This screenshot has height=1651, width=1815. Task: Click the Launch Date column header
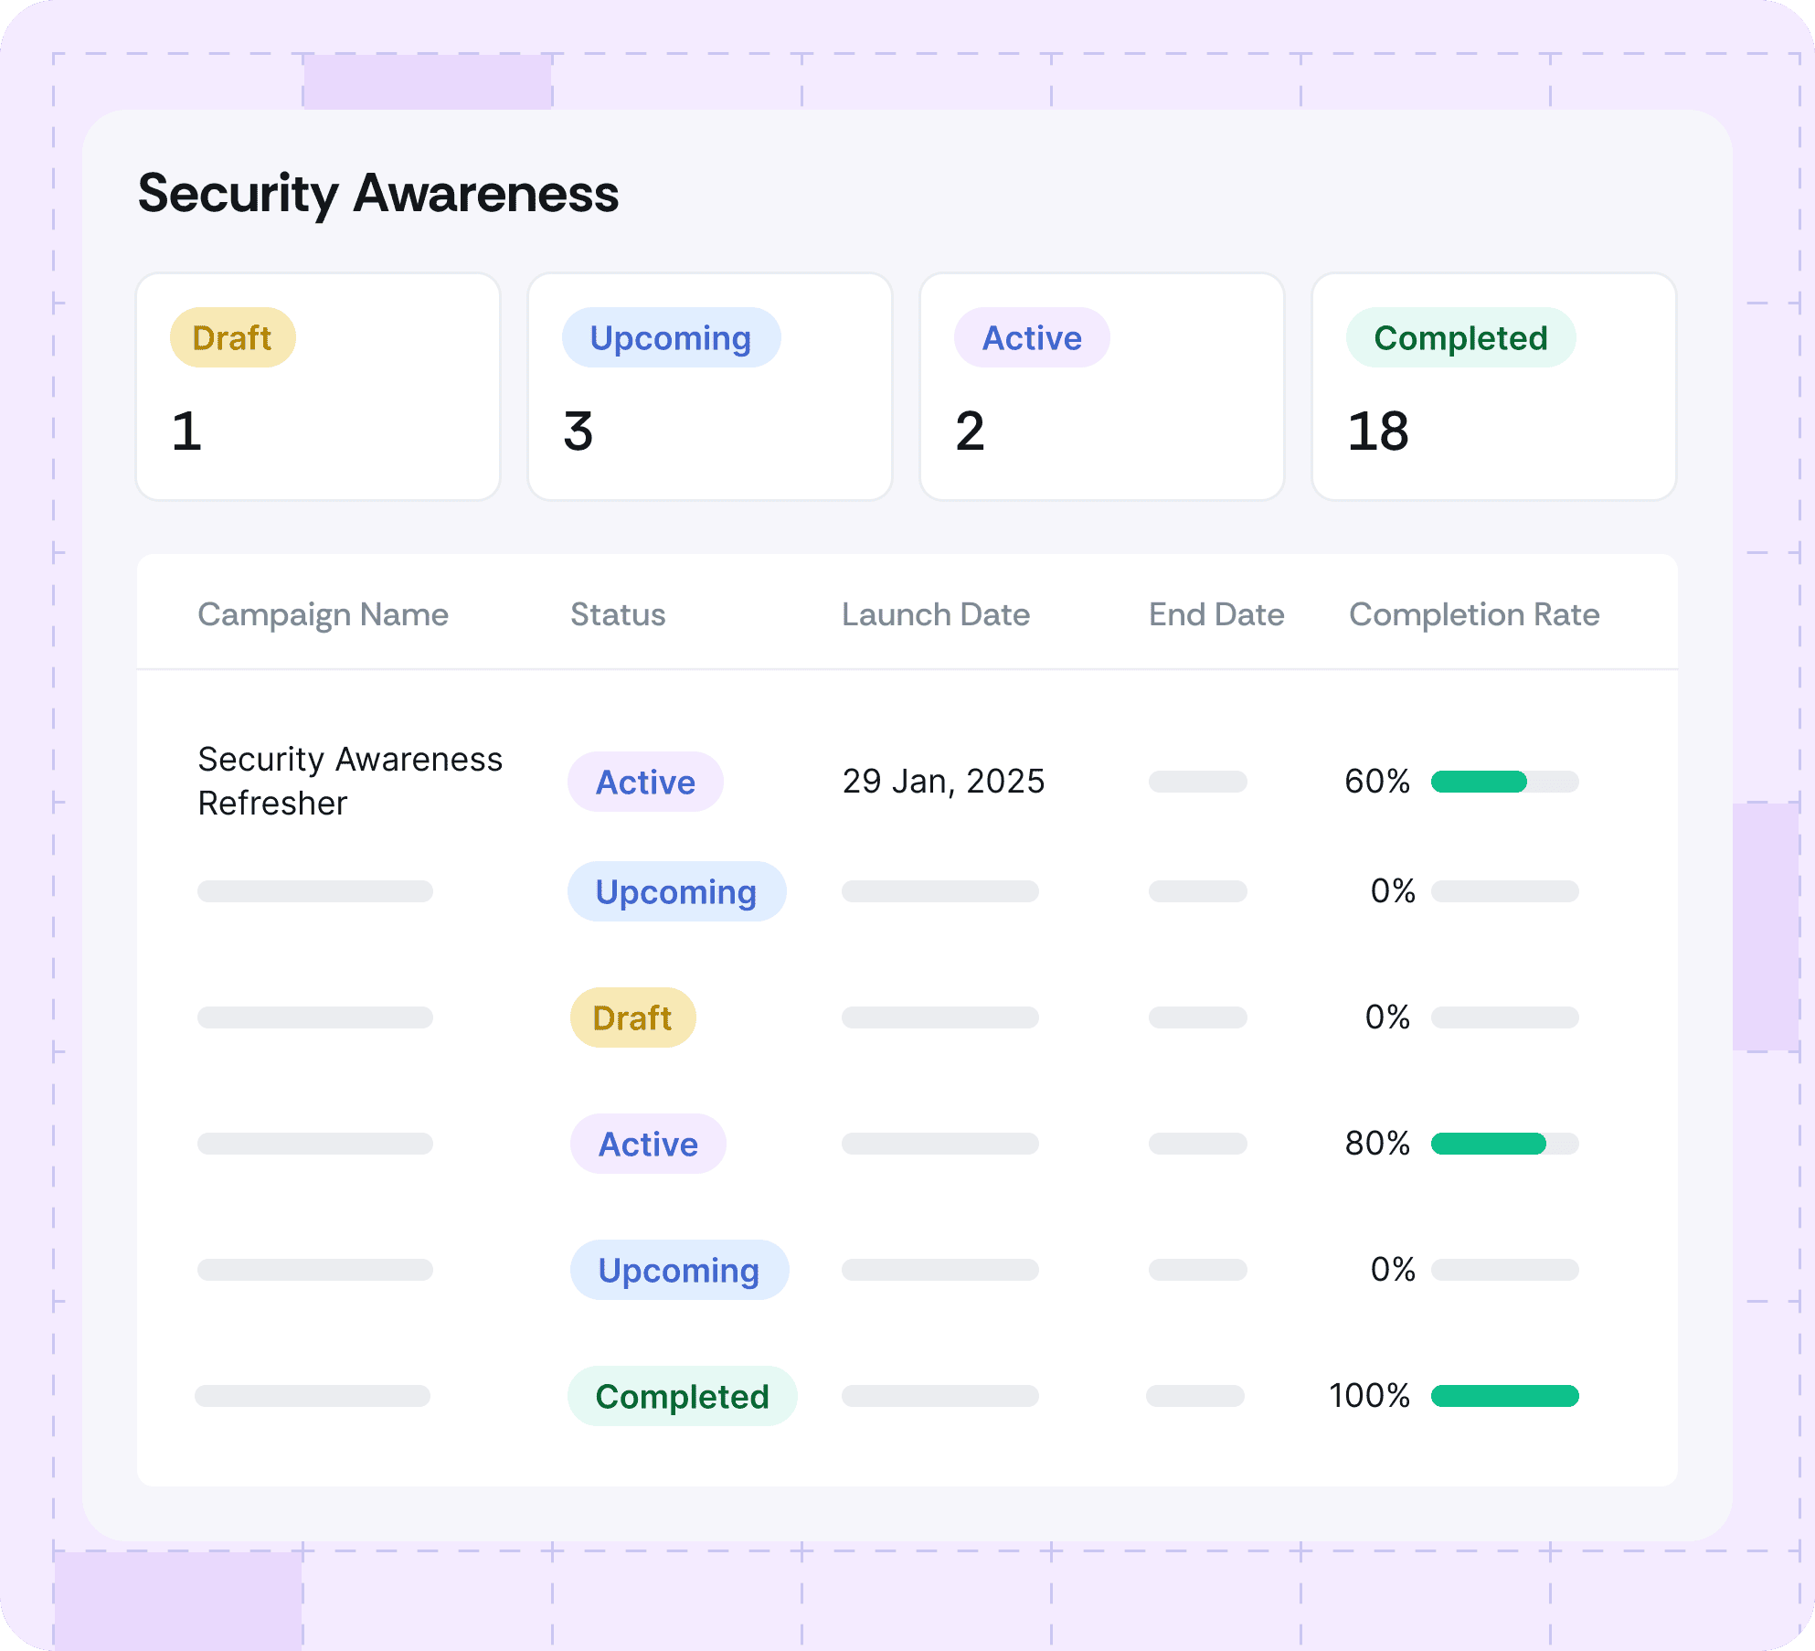935,614
